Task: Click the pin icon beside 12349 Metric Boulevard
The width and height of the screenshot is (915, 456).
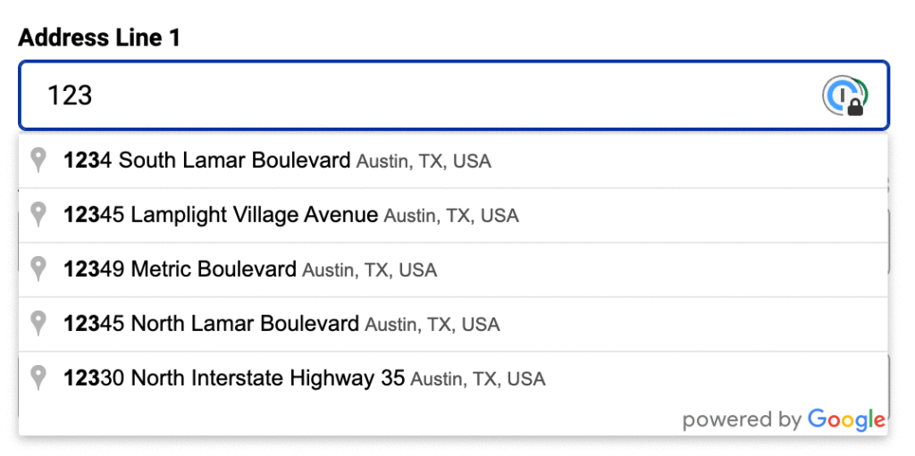Action: (x=38, y=269)
